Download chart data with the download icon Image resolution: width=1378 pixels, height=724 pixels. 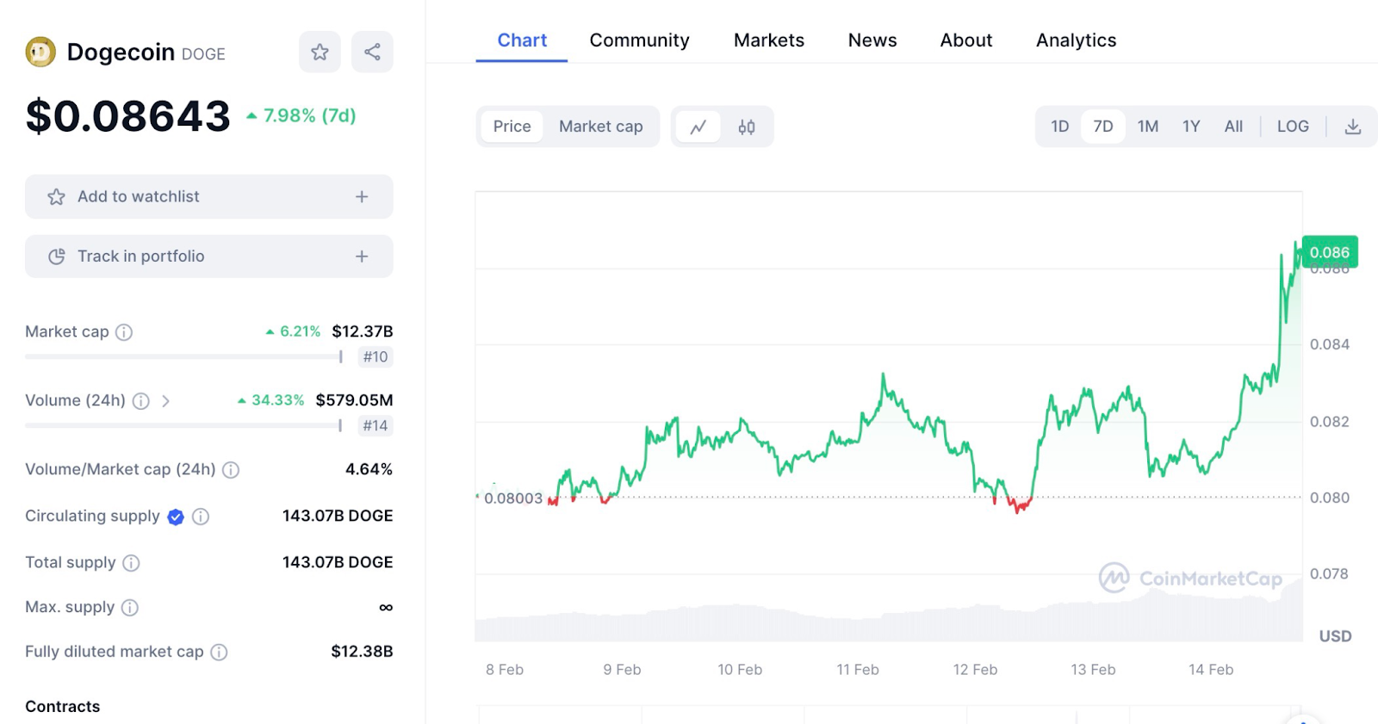pos(1353,127)
